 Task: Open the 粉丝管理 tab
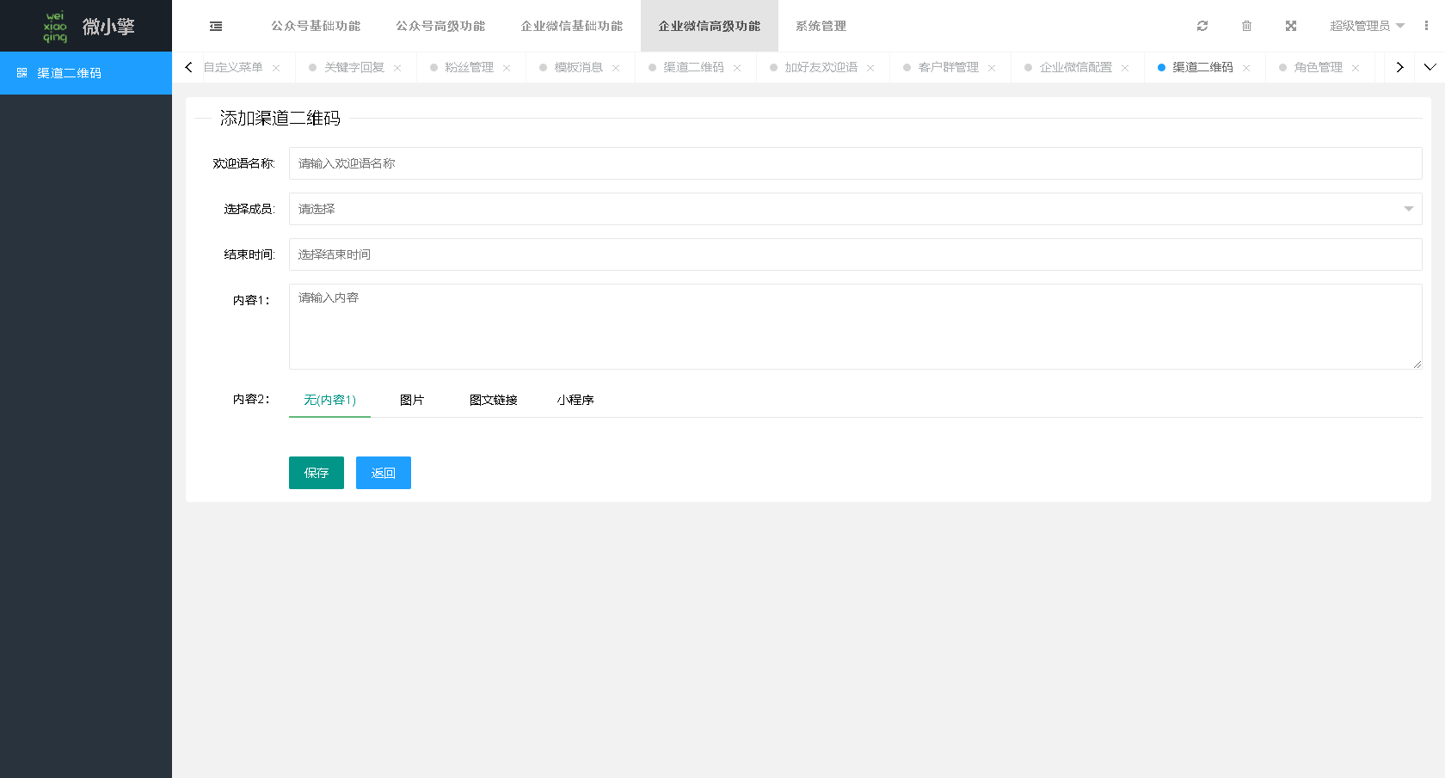tap(470, 66)
